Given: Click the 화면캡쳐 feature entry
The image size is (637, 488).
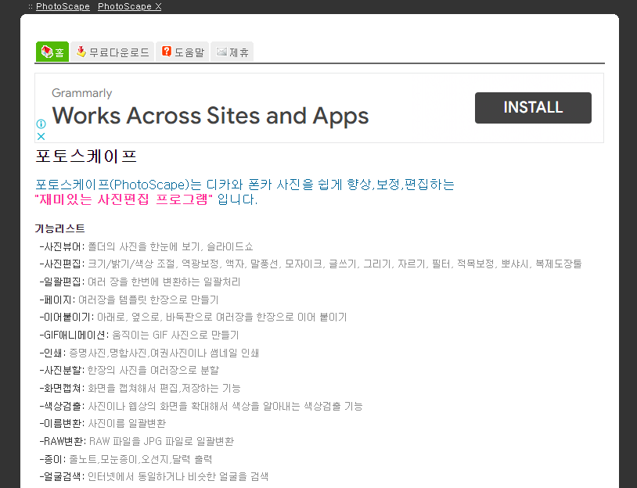Looking at the screenshot, I should (x=140, y=388).
